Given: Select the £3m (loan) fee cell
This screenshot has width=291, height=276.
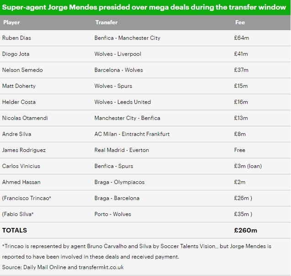Looking at the screenshot, I should (248, 166).
